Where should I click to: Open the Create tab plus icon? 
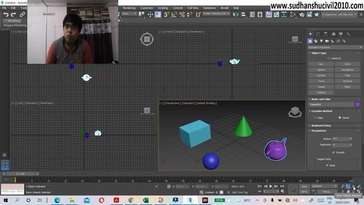(x=311, y=34)
